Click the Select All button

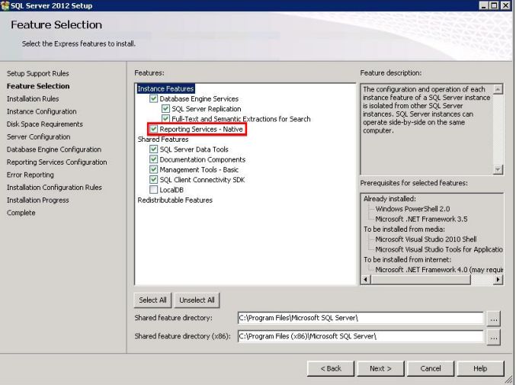click(x=152, y=300)
